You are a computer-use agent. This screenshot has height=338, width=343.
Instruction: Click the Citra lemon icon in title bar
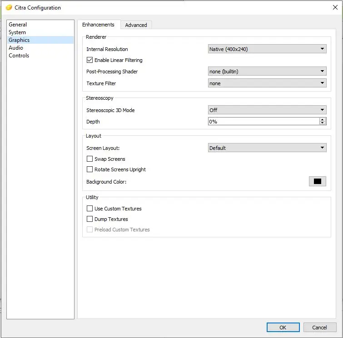8,7
